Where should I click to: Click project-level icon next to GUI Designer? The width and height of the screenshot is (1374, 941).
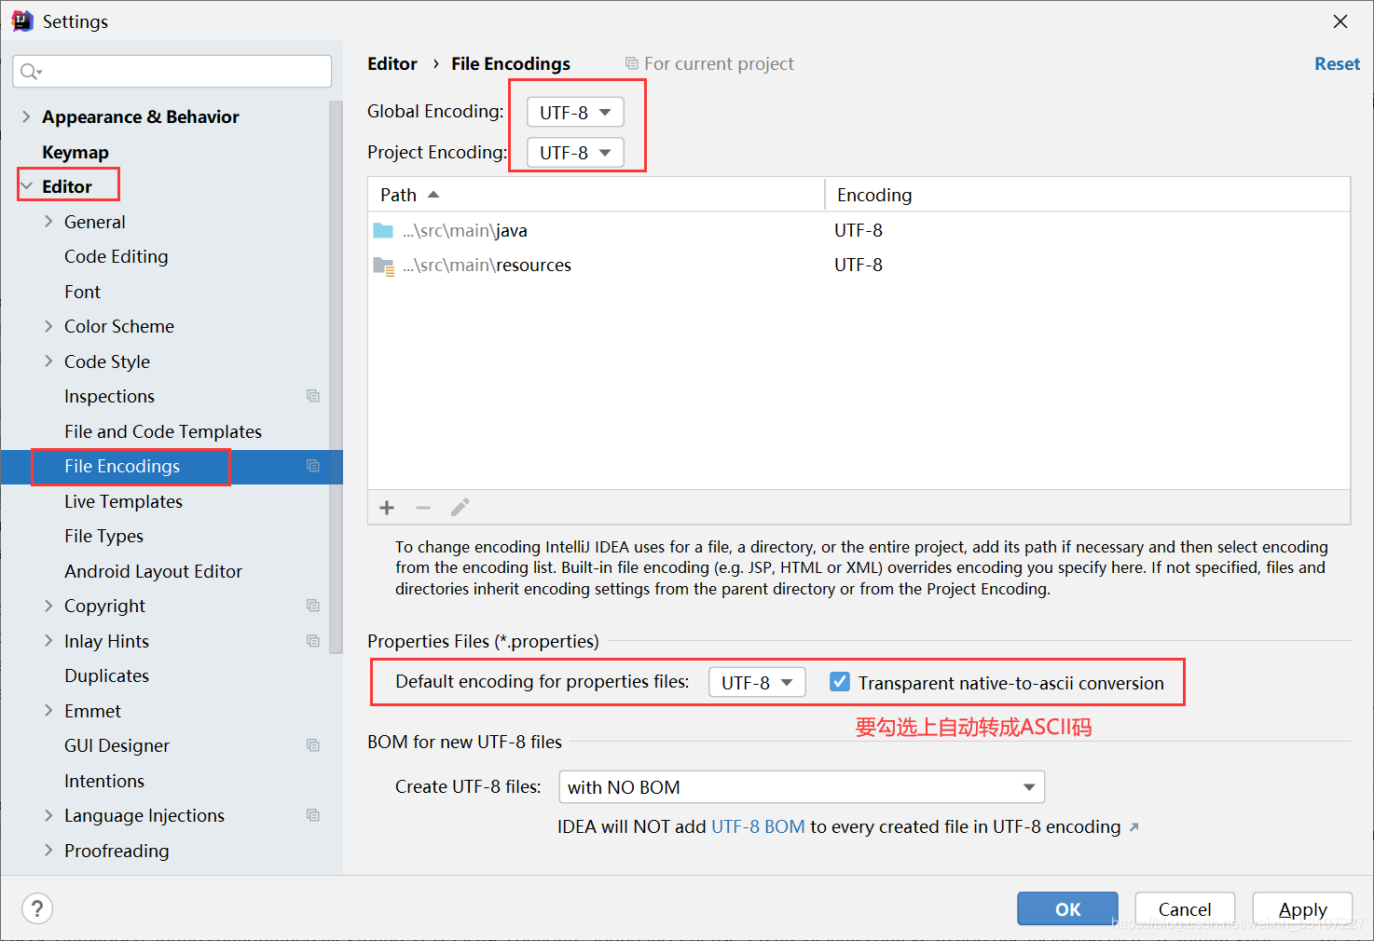pyautogui.click(x=313, y=745)
